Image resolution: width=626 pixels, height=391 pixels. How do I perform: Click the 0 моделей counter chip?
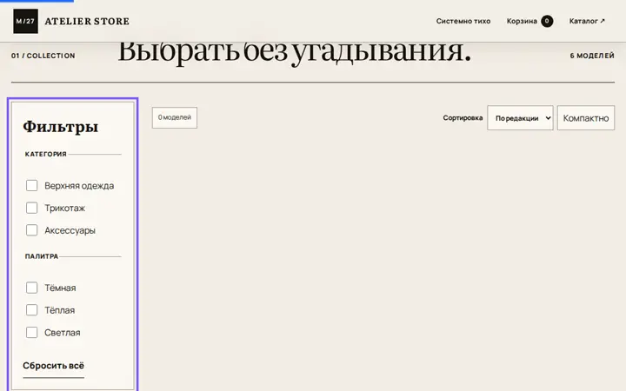[x=175, y=117]
